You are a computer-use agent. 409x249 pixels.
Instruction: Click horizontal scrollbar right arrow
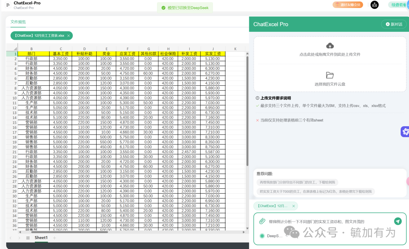point(244,232)
